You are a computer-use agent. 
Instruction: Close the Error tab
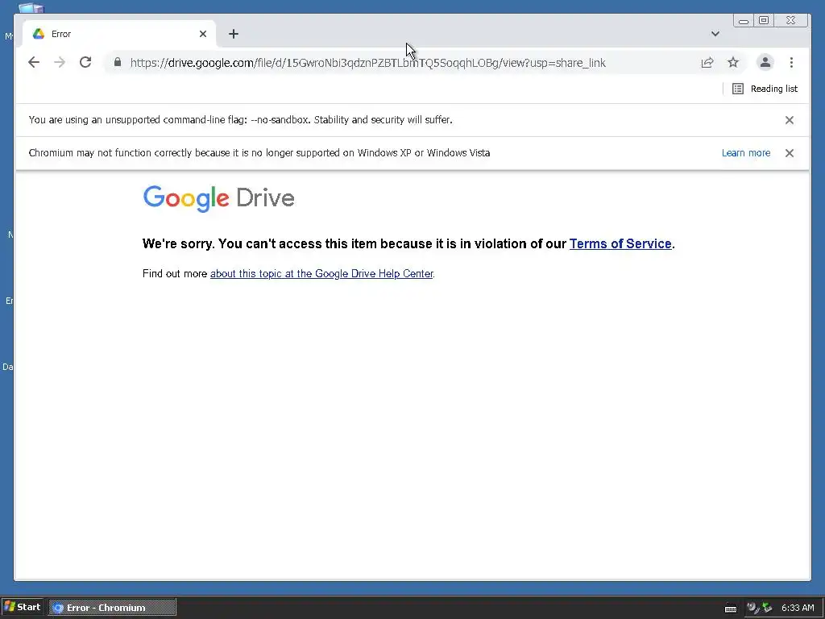[203, 34]
